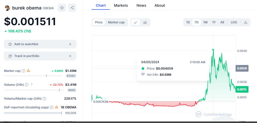This screenshot has height=123, width=257.
Task: Click the #693 volume rank badge
Action: pos(72,90)
